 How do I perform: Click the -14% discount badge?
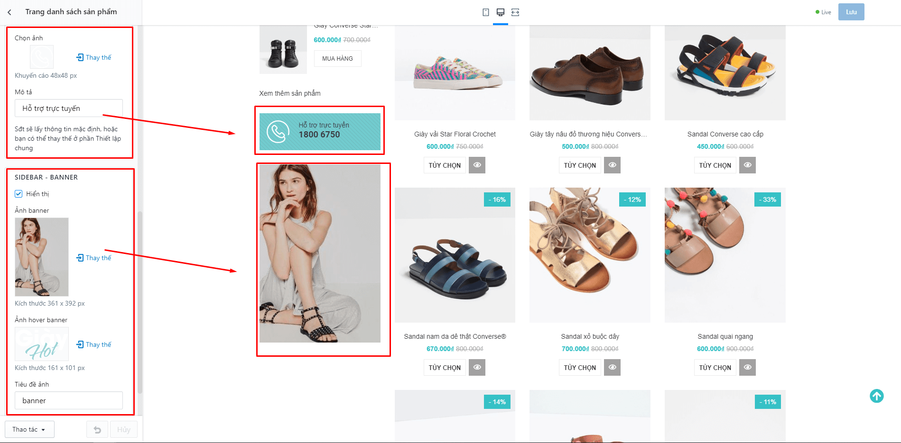click(497, 402)
